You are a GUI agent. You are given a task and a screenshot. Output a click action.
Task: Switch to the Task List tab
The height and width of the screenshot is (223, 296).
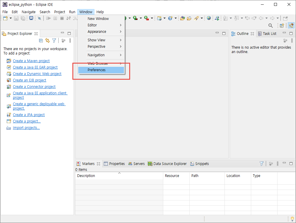[x=267, y=34]
